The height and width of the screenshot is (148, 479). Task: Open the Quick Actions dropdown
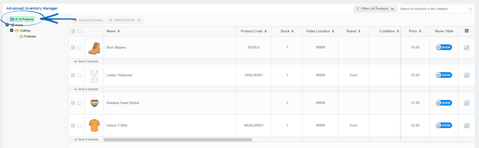tap(125, 20)
